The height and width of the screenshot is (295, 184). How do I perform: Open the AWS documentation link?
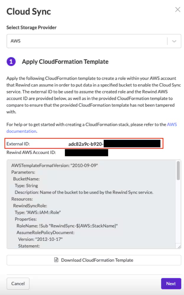pos(91,128)
